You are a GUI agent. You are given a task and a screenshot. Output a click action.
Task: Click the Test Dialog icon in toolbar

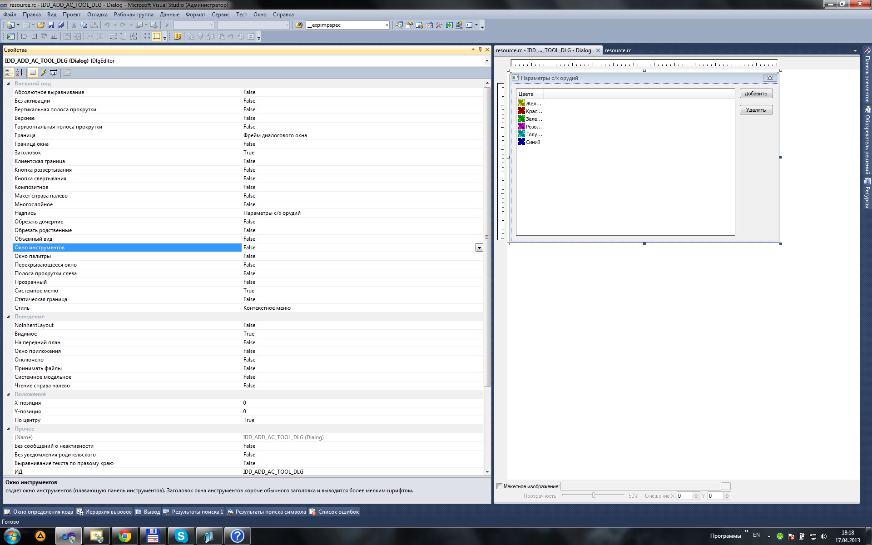[10, 36]
